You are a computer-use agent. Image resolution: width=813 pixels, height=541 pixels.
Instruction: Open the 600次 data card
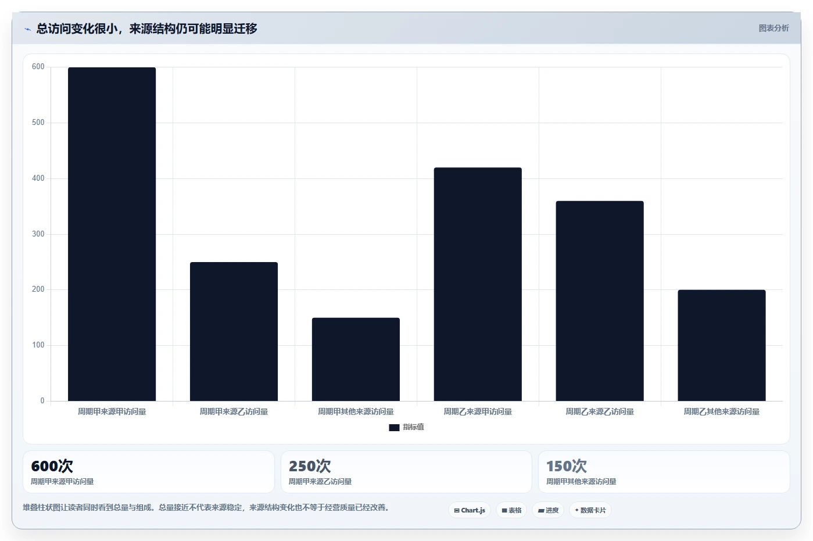click(x=149, y=472)
